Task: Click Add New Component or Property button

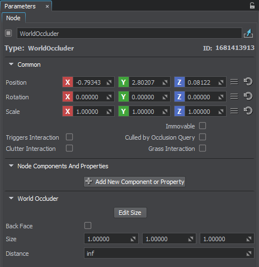Action: pos(134,182)
